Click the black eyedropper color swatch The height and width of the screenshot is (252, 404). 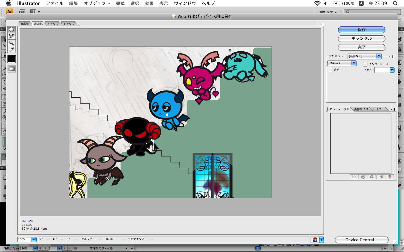[x=12, y=59]
